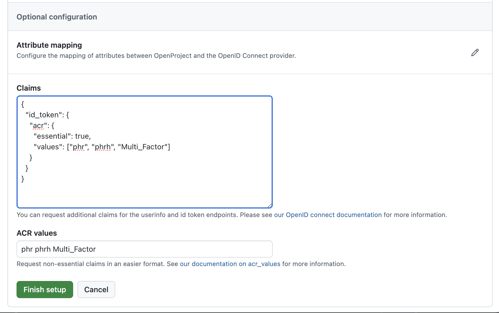Image resolution: width=499 pixels, height=313 pixels.
Task: Open our documentation on acr_values link
Action: 230,264
